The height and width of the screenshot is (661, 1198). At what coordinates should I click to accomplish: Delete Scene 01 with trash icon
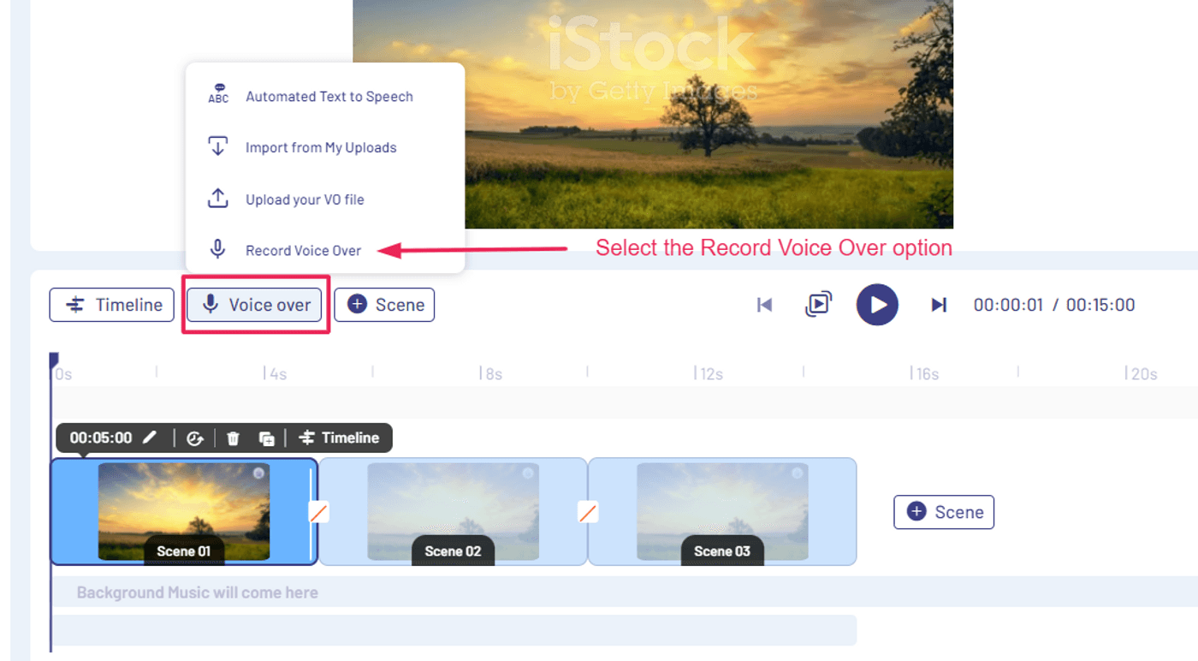233,438
